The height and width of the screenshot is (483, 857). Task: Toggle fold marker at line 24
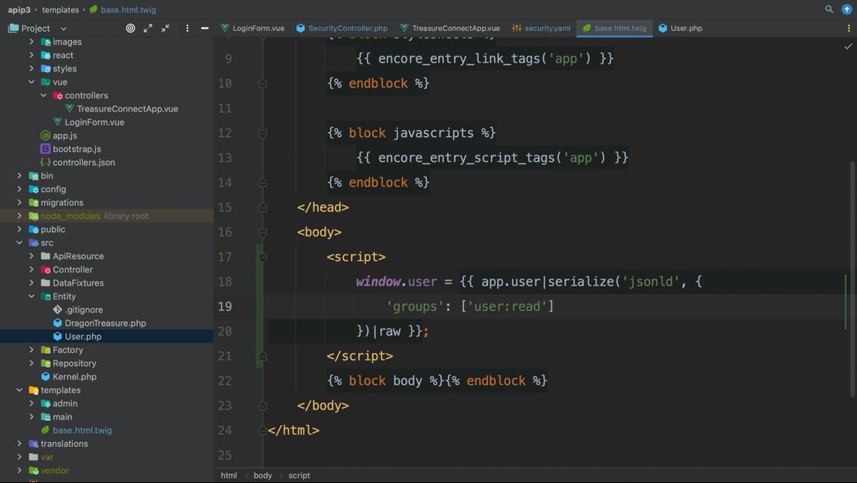(263, 430)
